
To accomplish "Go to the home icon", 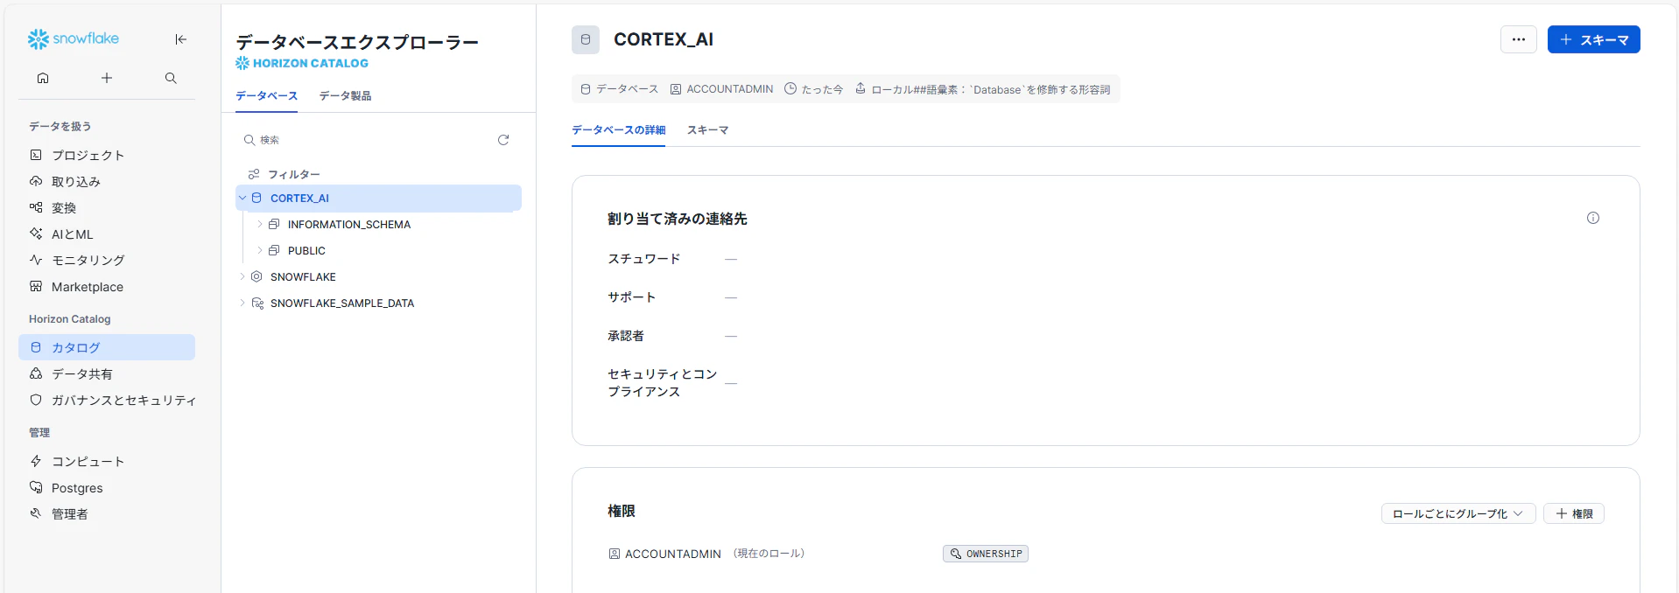I will (x=43, y=78).
